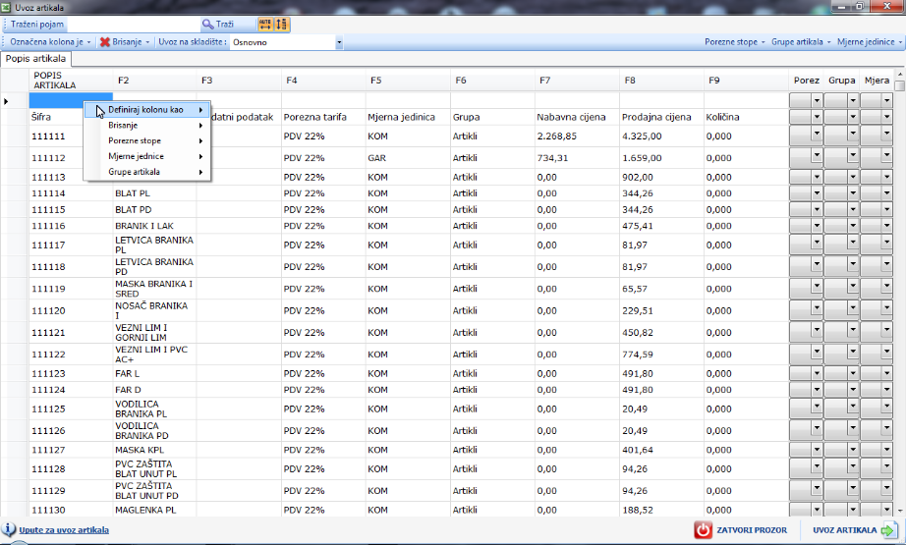
Task: Open Porez dropdown in row 111127
Action: pos(817,449)
